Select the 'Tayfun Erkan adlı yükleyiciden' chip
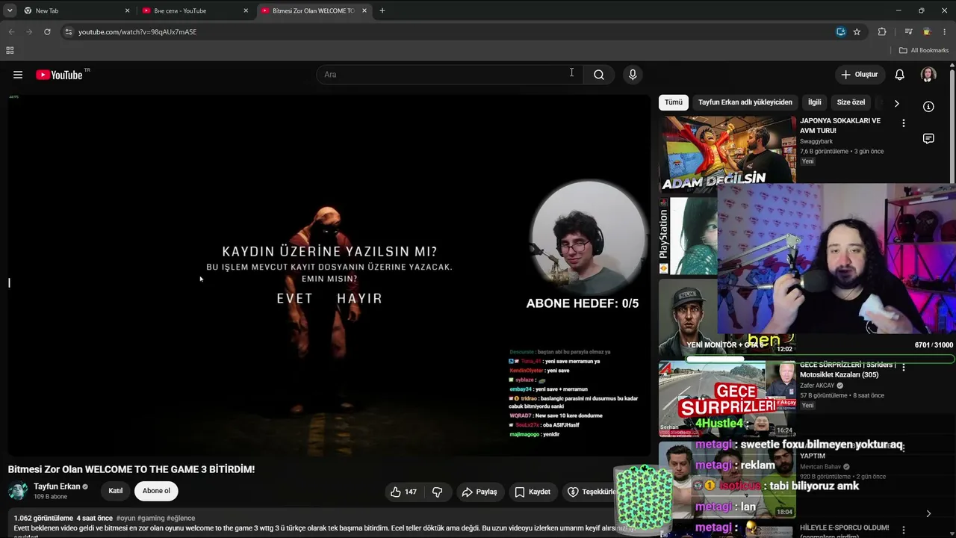The width and height of the screenshot is (956, 538). point(745,102)
